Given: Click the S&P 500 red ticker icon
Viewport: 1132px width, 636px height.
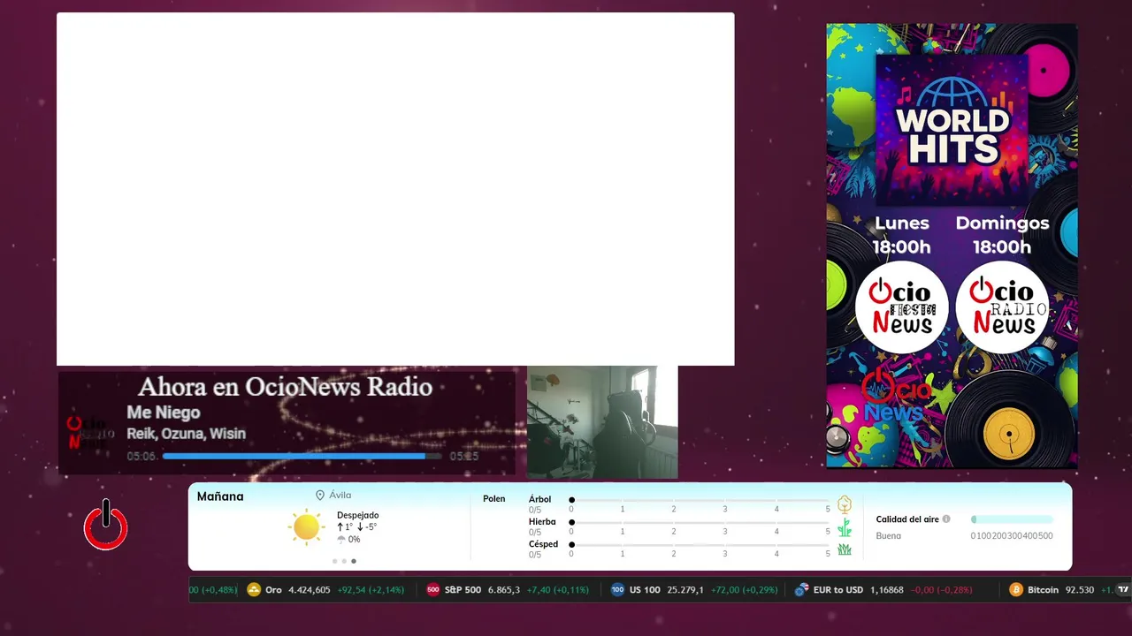Looking at the screenshot, I should (x=433, y=590).
